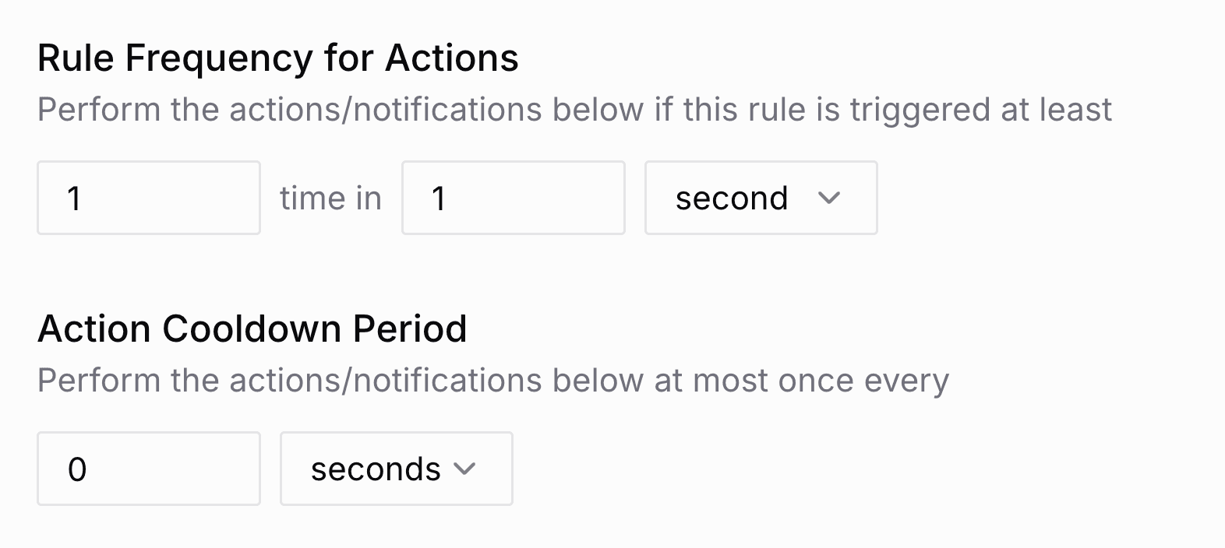Click the "seconds" label in the cooldown dropdown
The height and width of the screenshot is (548, 1225).
point(376,469)
